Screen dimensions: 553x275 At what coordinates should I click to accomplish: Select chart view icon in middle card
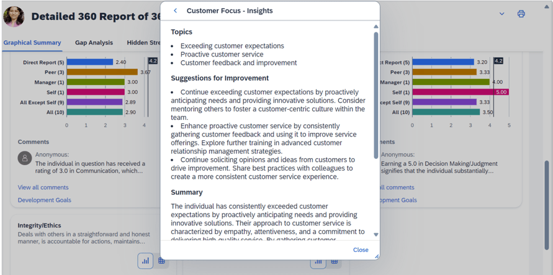318,261
